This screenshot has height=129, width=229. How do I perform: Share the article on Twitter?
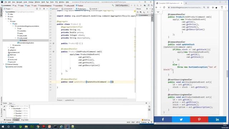pyautogui.click(x=181, y=119)
